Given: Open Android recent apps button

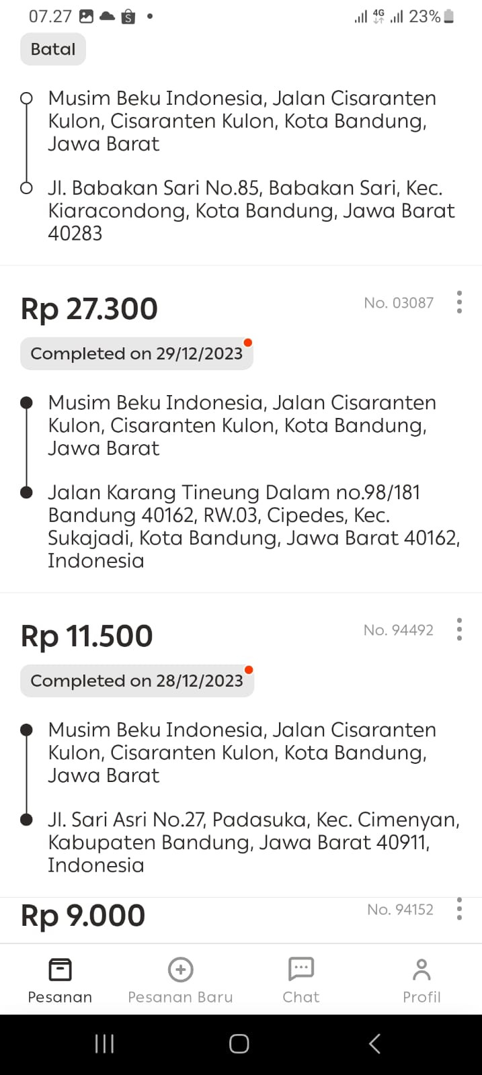Looking at the screenshot, I should 104,1043.
